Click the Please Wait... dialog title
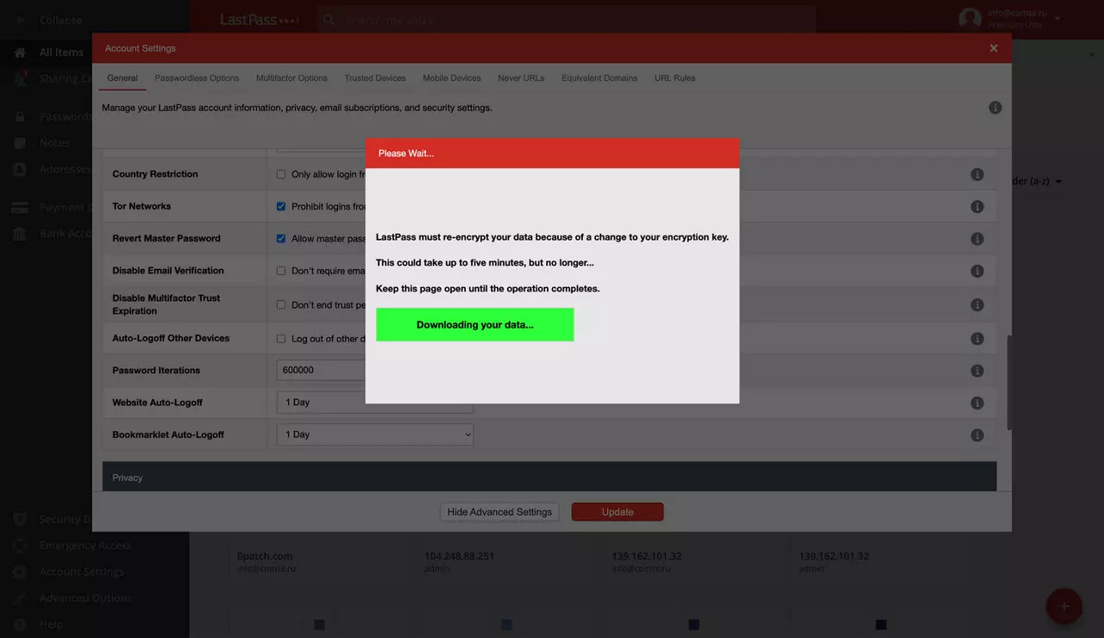This screenshot has width=1104, height=638. click(x=406, y=153)
